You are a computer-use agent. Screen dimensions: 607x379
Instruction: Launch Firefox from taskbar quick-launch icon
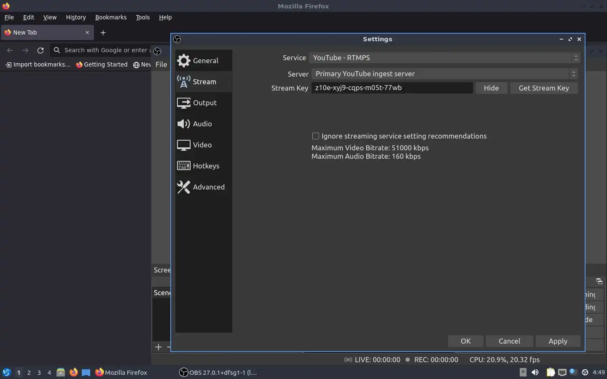click(73, 372)
